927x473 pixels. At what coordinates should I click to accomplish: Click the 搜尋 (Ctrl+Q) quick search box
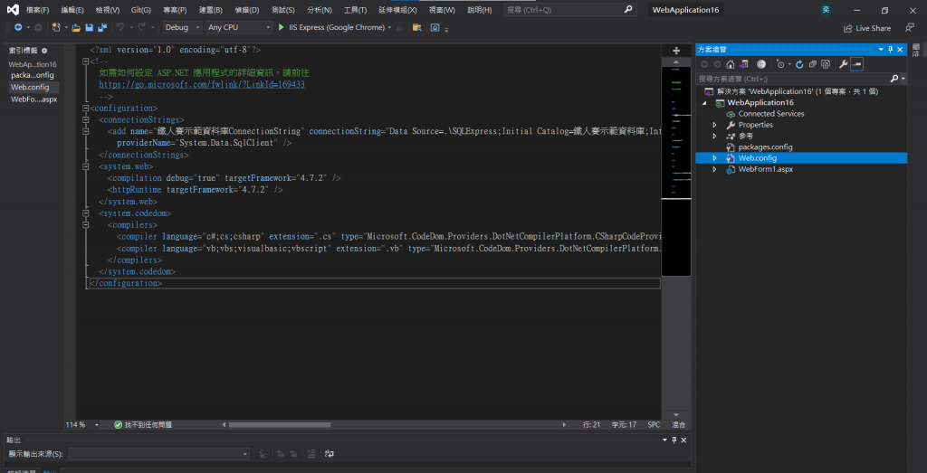[570, 10]
